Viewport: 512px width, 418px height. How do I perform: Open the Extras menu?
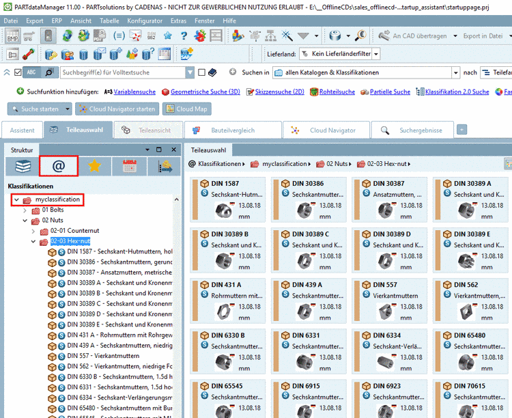178,20
